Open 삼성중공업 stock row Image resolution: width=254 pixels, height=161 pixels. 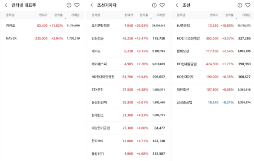(213, 102)
